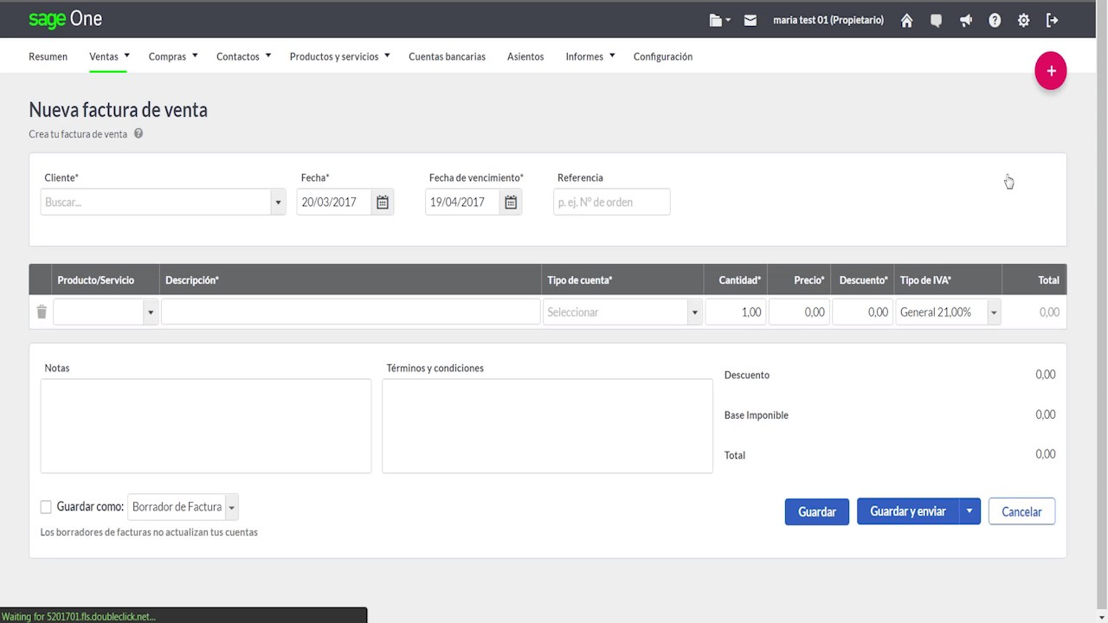The image size is (1108, 623).
Task: Click the logout exit icon
Action: 1052,20
